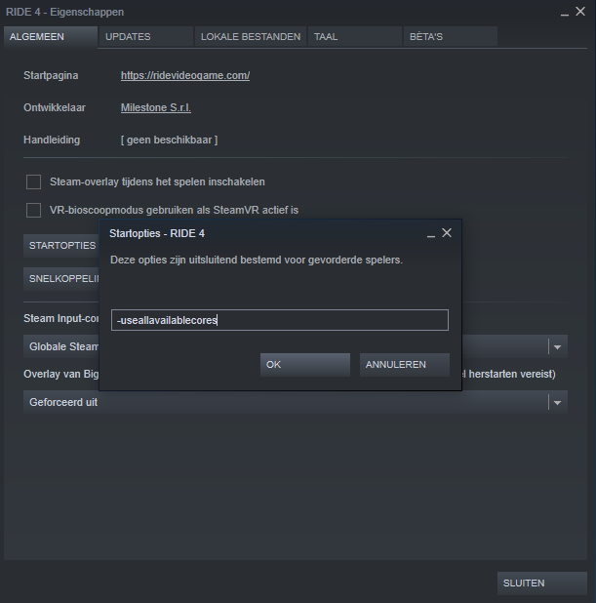Screen dimensions: 596x603
Task: Toggle VR-bioscoopmodus checkbox
Action: (x=33, y=211)
